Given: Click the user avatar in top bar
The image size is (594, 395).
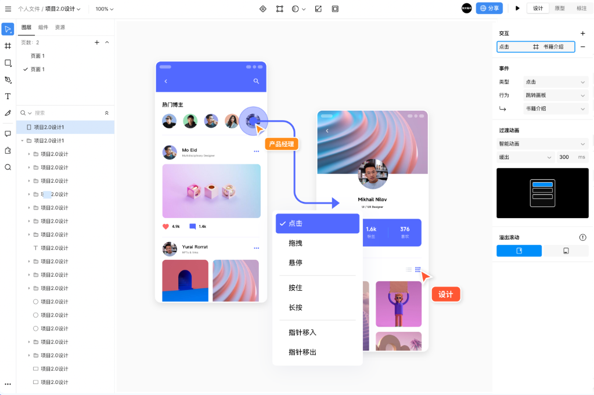Looking at the screenshot, I should (467, 8).
